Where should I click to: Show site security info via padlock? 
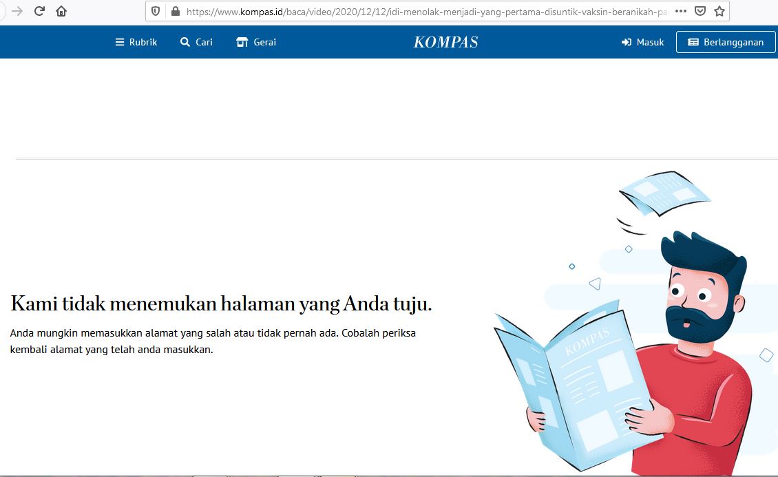coord(175,11)
